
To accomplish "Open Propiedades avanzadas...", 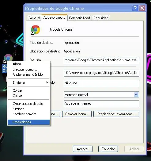I will click(x=116, y=114).
